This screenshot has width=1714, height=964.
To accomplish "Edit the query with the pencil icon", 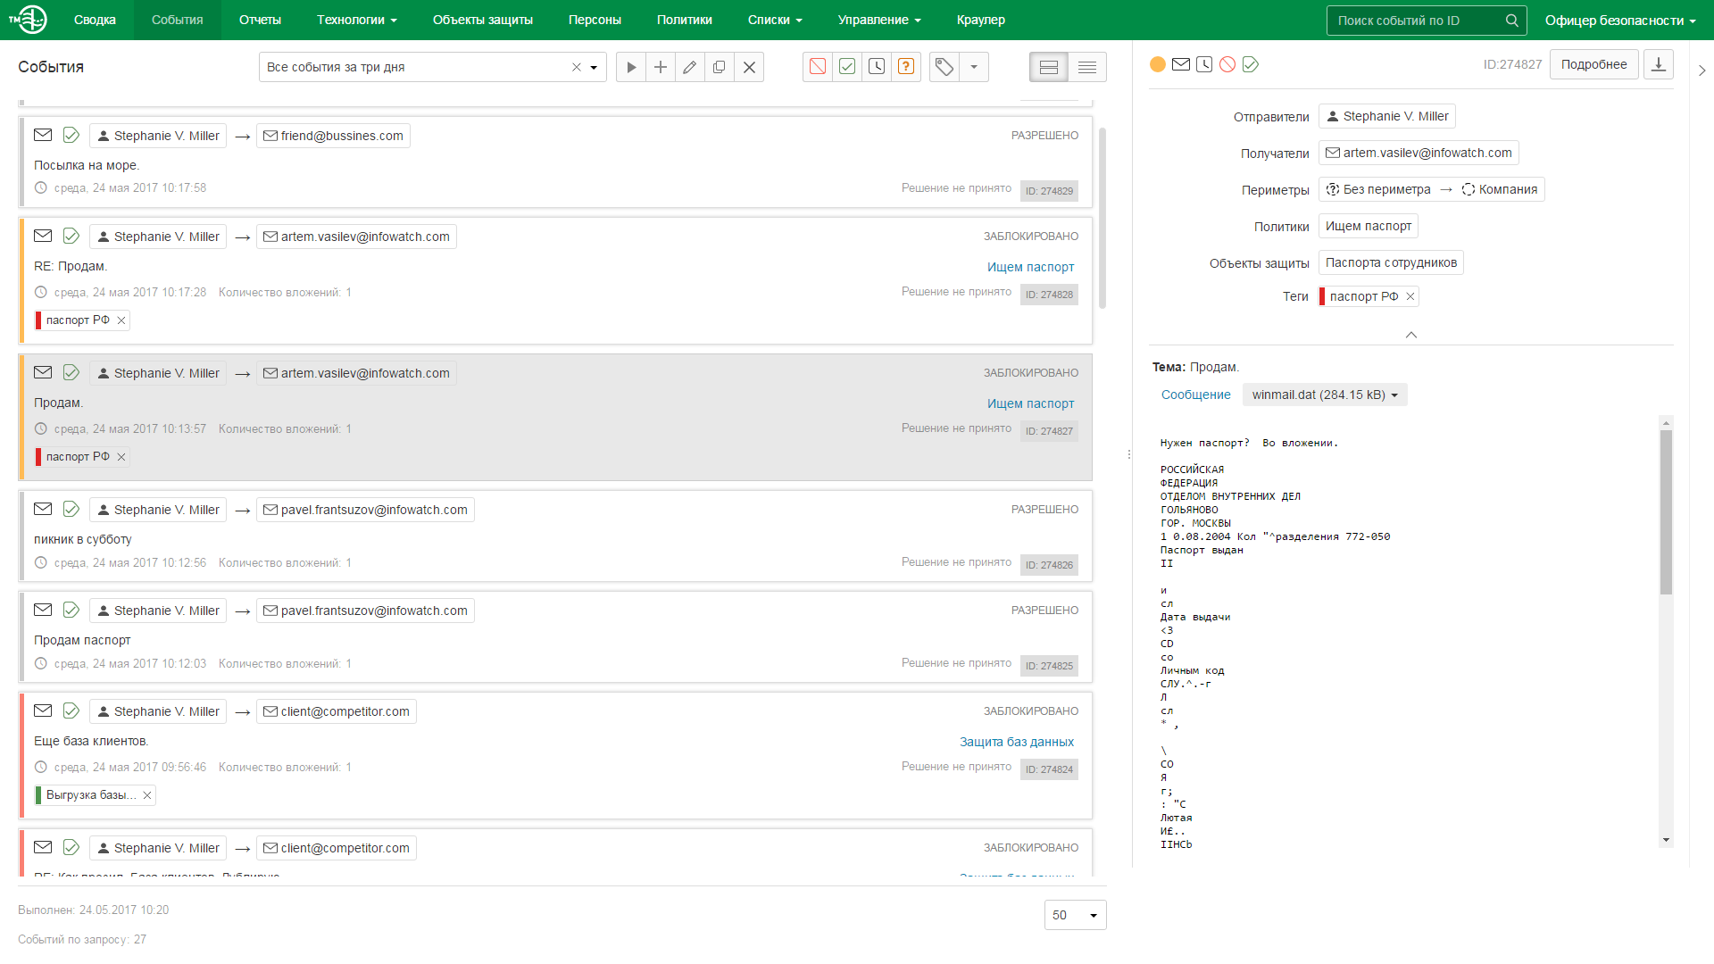I will [690, 67].
